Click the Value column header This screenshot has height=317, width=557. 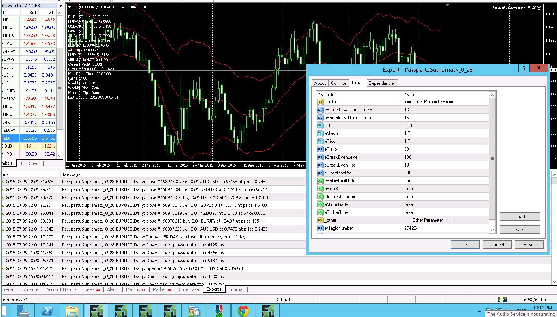[446, 95]
